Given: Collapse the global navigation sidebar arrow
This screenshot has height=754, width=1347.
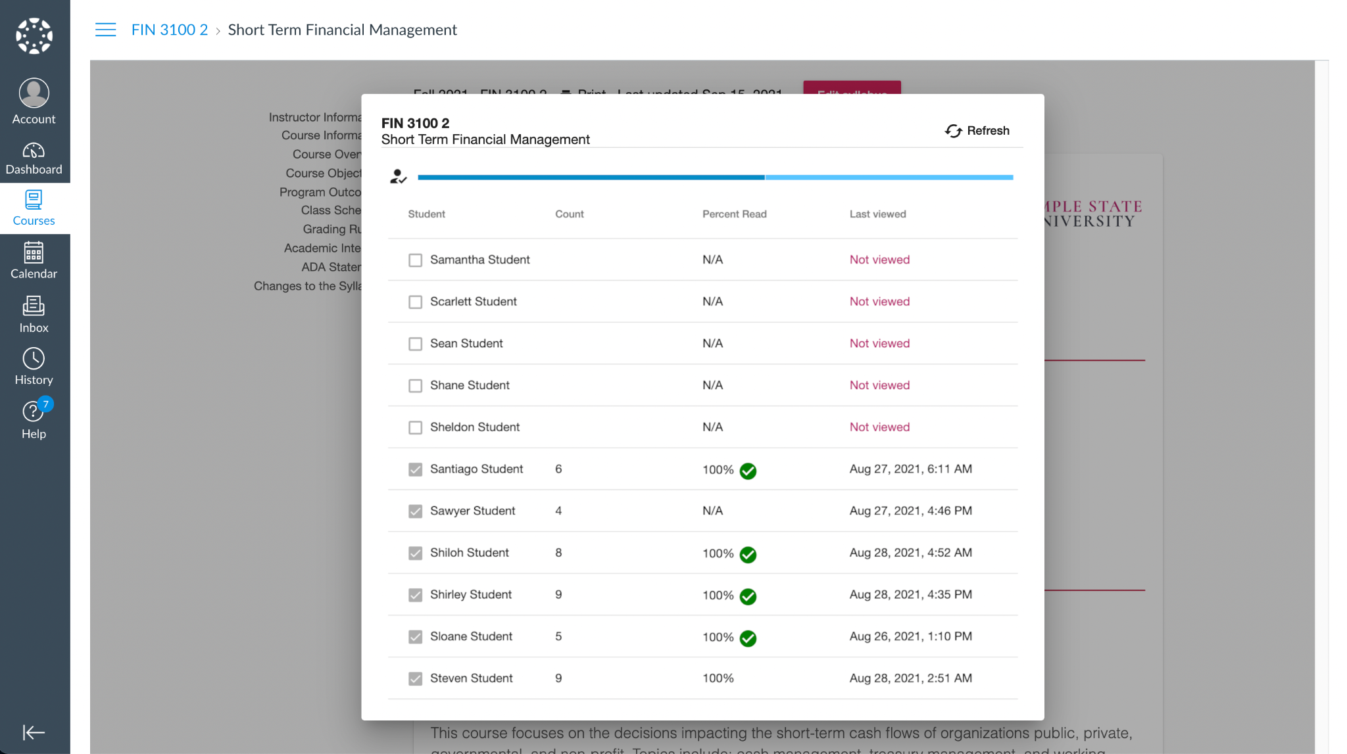Looking at the screenshot, I should coord(34,732).
